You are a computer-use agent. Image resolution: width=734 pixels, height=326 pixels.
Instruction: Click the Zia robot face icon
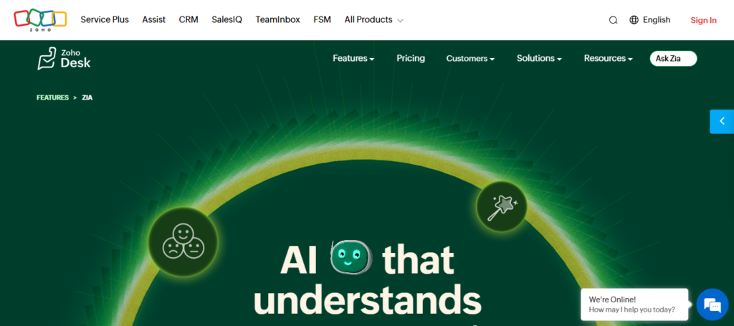click(351, 257)
